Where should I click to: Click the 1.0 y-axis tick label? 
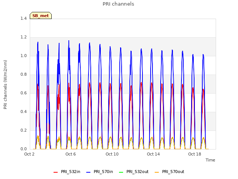coord(23,56)
